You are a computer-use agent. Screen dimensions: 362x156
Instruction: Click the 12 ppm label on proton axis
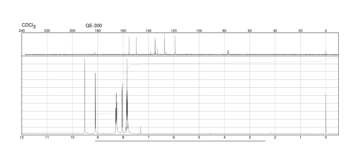tap(22, 137)
